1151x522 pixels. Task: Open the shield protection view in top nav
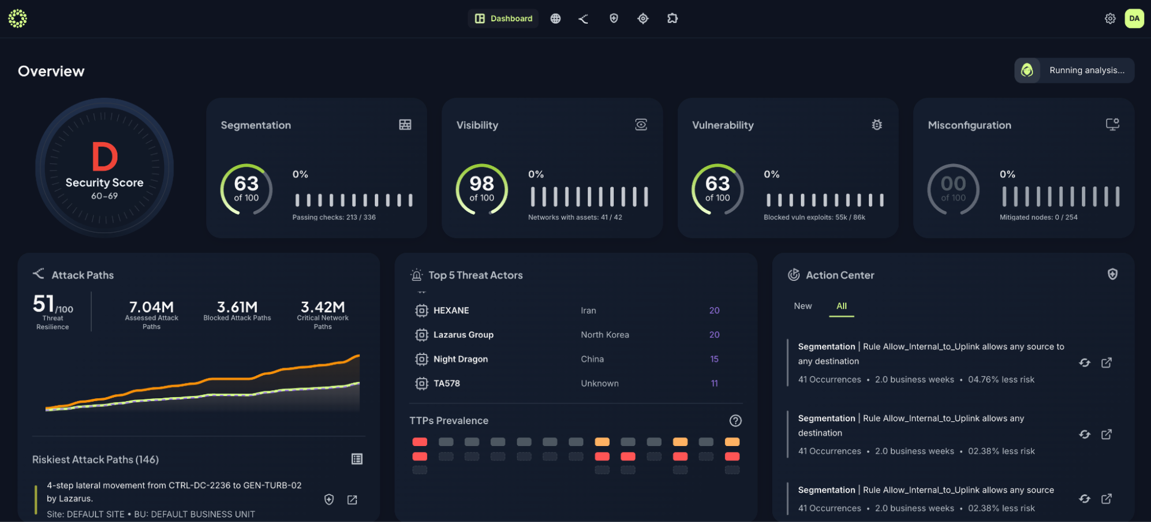(x=613, y=18)
